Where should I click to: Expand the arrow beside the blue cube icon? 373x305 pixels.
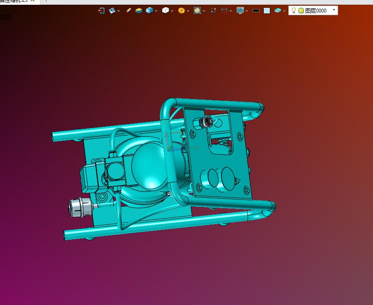coord(155,11)
